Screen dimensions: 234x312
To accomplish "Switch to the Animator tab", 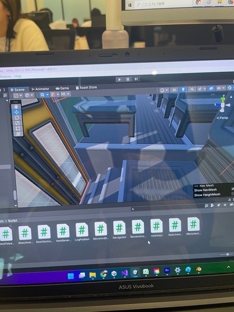I will click(x=40, y=89).
